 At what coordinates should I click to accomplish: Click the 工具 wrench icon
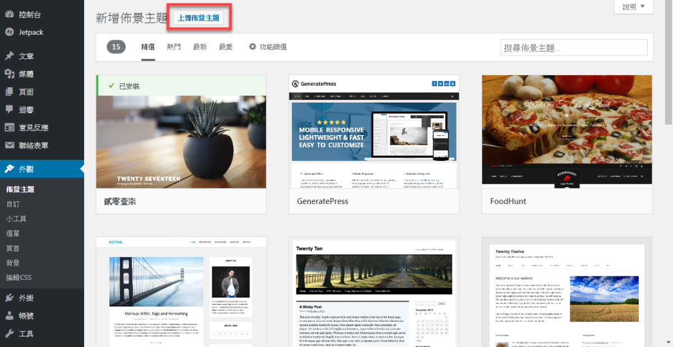[9, 334]
